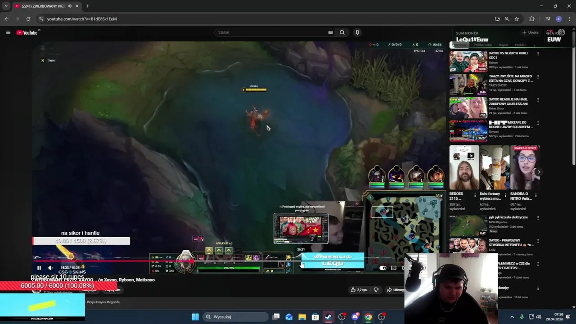
Task: Open the Chrome extensions puzzle icon
Action: pos(532,19)
